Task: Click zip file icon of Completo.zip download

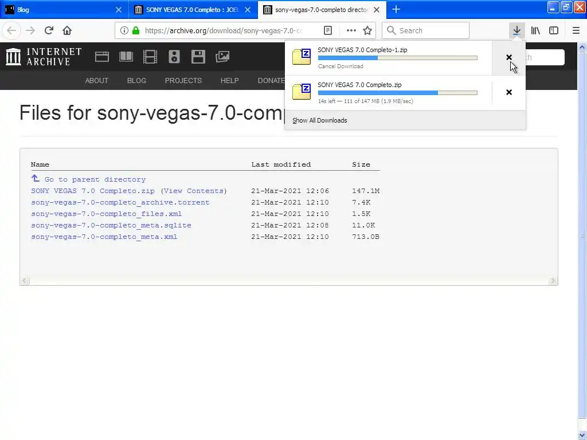Action: click(x=302, y=92)
